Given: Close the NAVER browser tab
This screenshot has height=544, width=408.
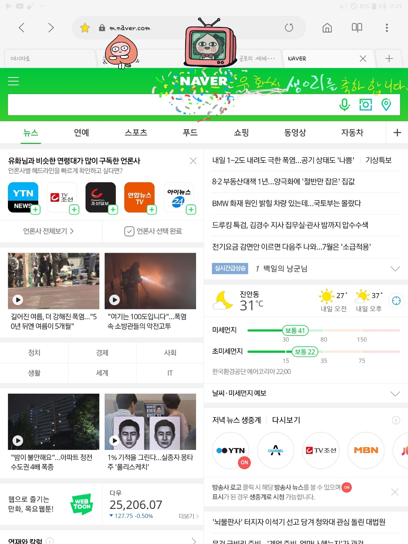Looking at the screenshot, I should (363, 59).
